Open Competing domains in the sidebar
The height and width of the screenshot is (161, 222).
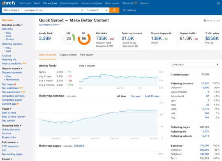pyautogui.click(x=13, y=96)
